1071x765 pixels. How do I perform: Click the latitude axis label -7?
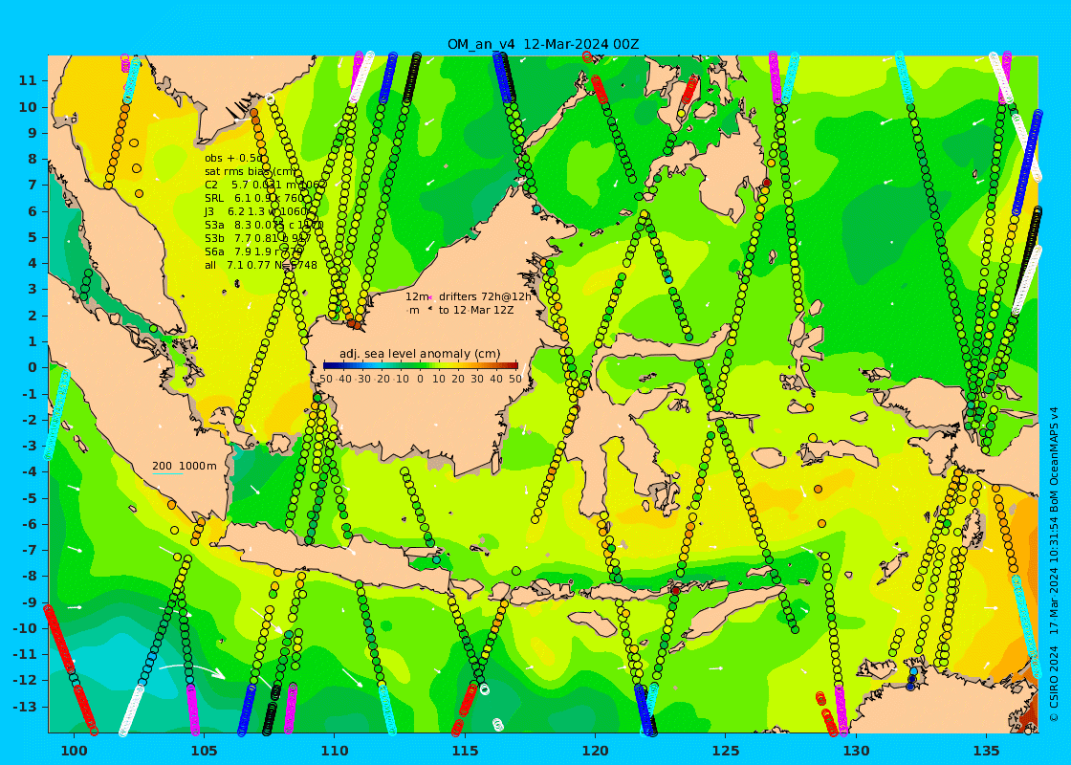(x=30, y=550)
